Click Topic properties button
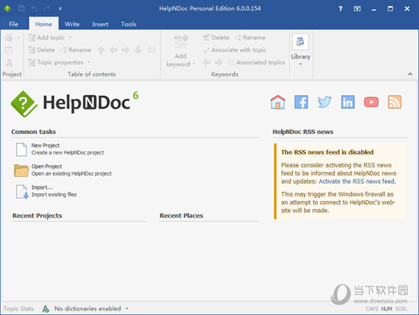Screen dimensions: 419x315 click(56, 62)
